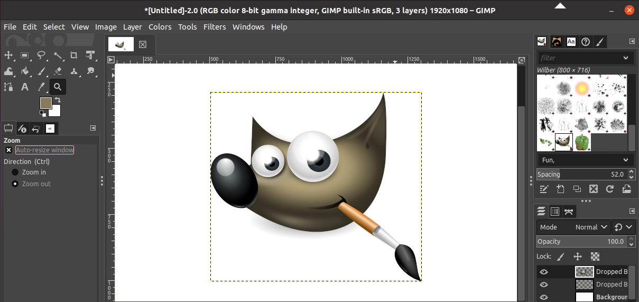Switch to the Fonts tab
Viewport: 639px width, 302px height.
[571, 41]
